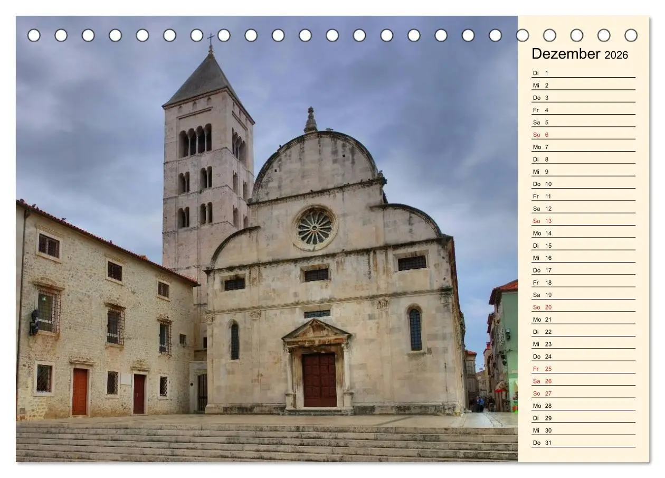
Task: Select the 'Mo 14' calendar row
Action: point(583,233)
